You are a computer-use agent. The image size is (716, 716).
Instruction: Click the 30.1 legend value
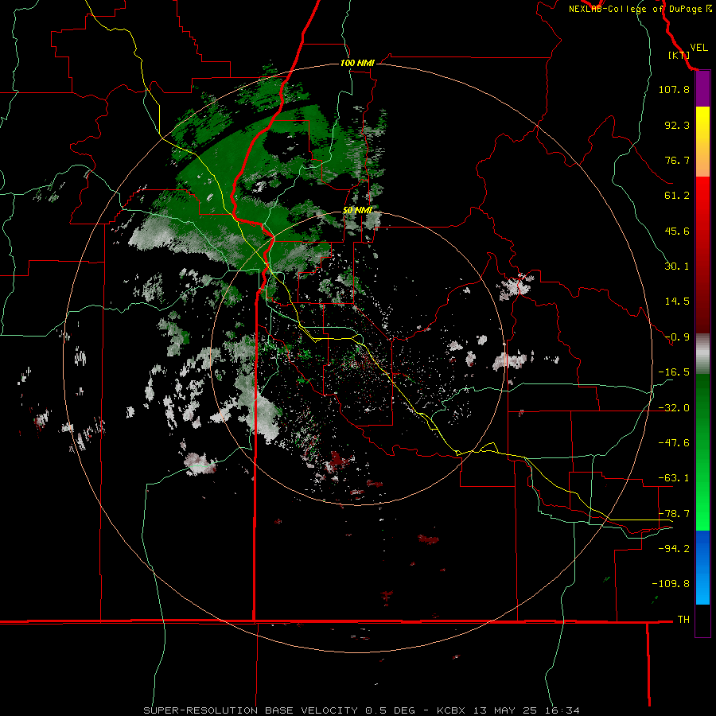coord(677,267)
